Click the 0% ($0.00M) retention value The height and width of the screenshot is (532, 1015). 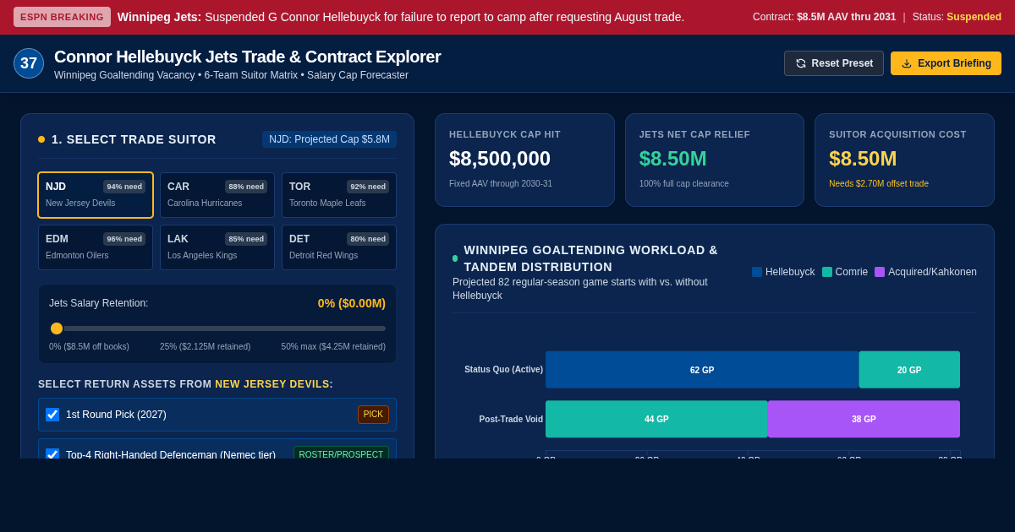[352, 303]
